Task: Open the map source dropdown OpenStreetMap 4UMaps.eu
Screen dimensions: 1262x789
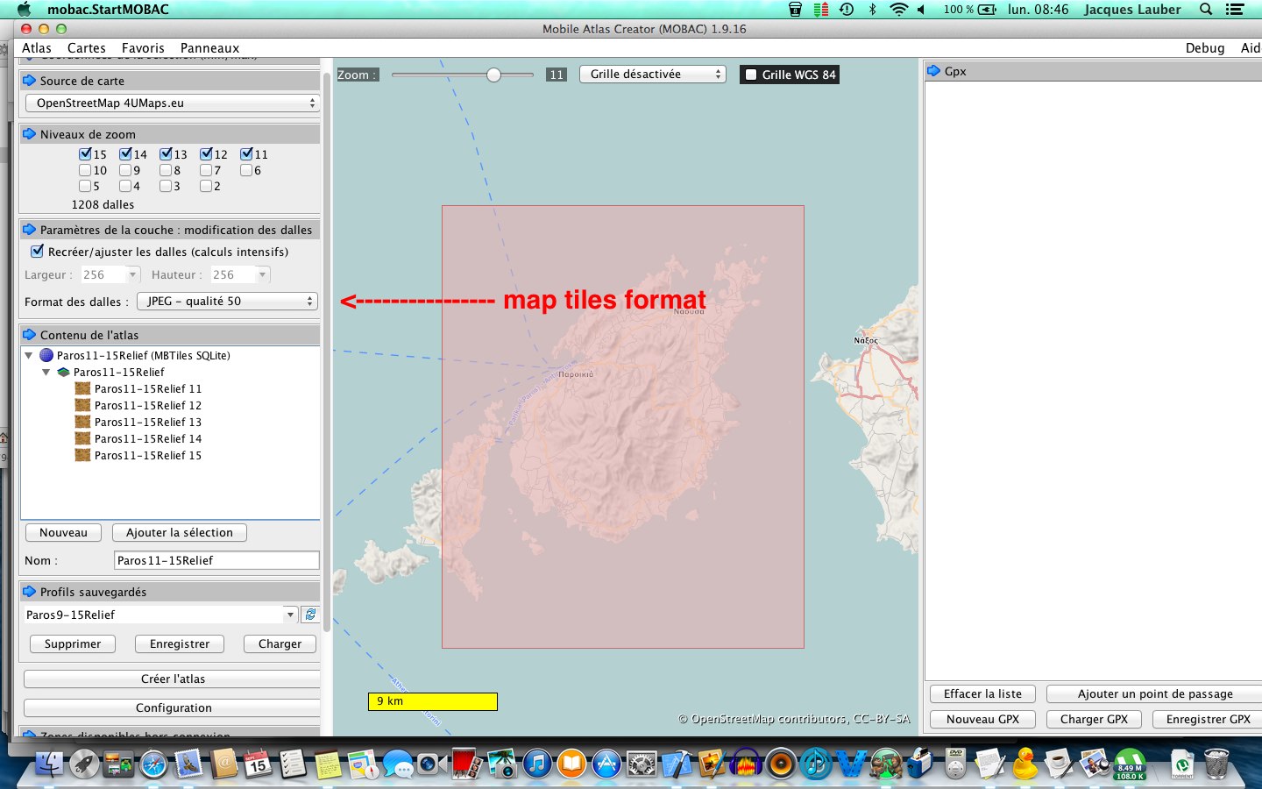Action: [x=172, y=103]
